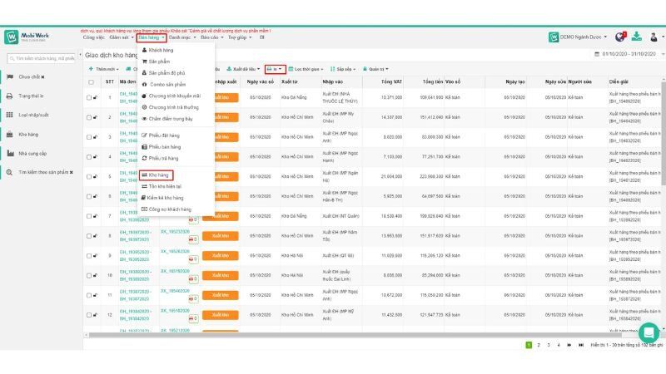Image resolution: width=666 pixels, height=374 pixels.
Task: Go to page 2 in pagination
Action: pos(539,345)
